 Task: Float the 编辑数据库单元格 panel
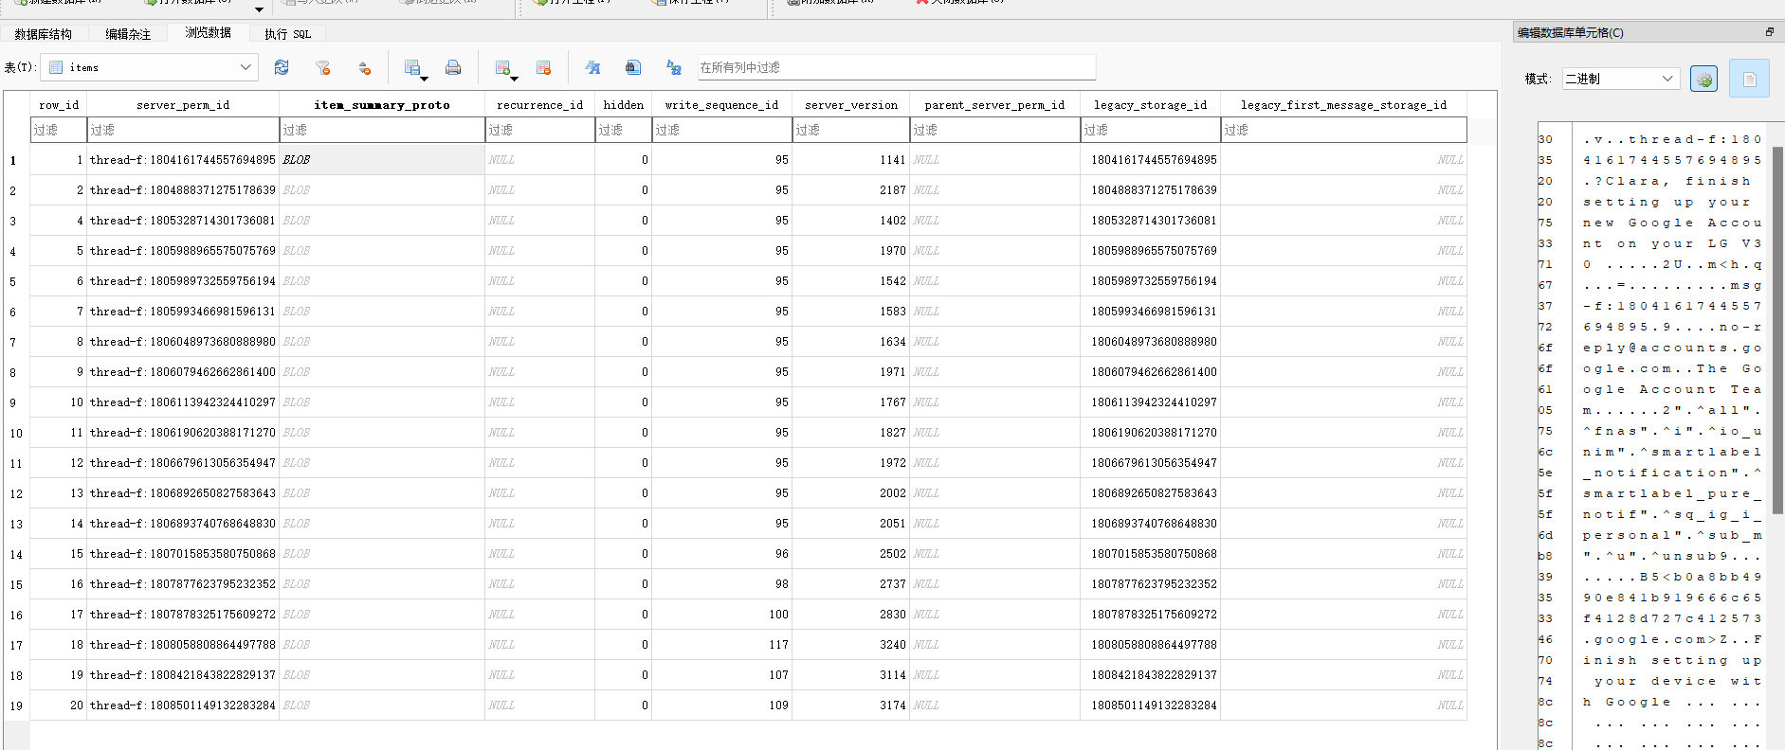click(x=1769, y=32)
